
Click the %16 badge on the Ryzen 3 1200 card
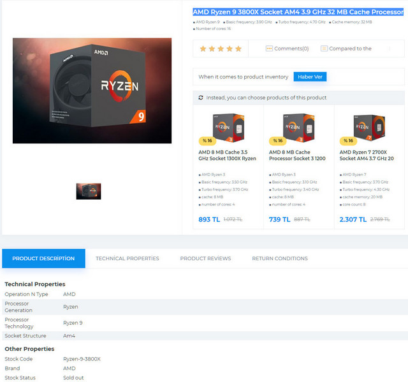coord(278,141)
